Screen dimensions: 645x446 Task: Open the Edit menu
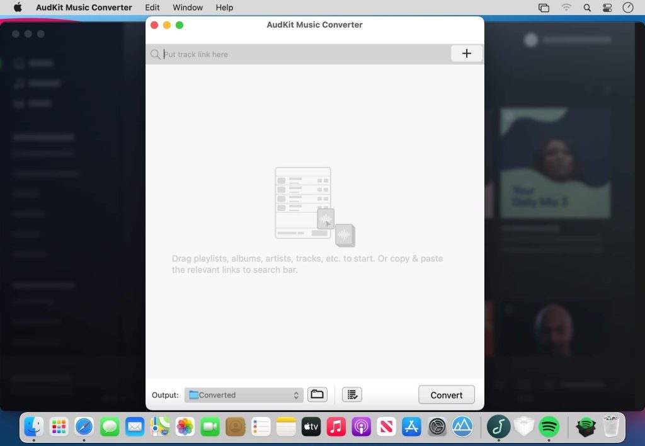[152, 8]
